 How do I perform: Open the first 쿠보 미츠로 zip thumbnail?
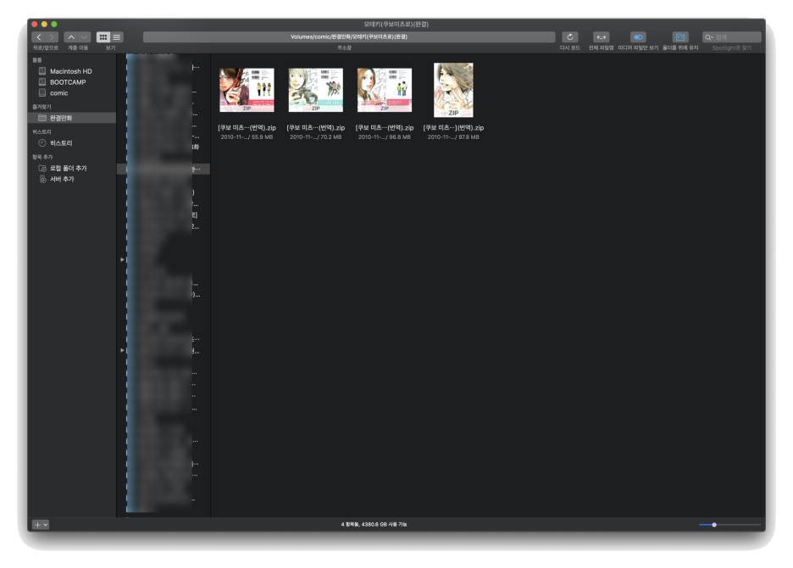click(x=247, y=89)
